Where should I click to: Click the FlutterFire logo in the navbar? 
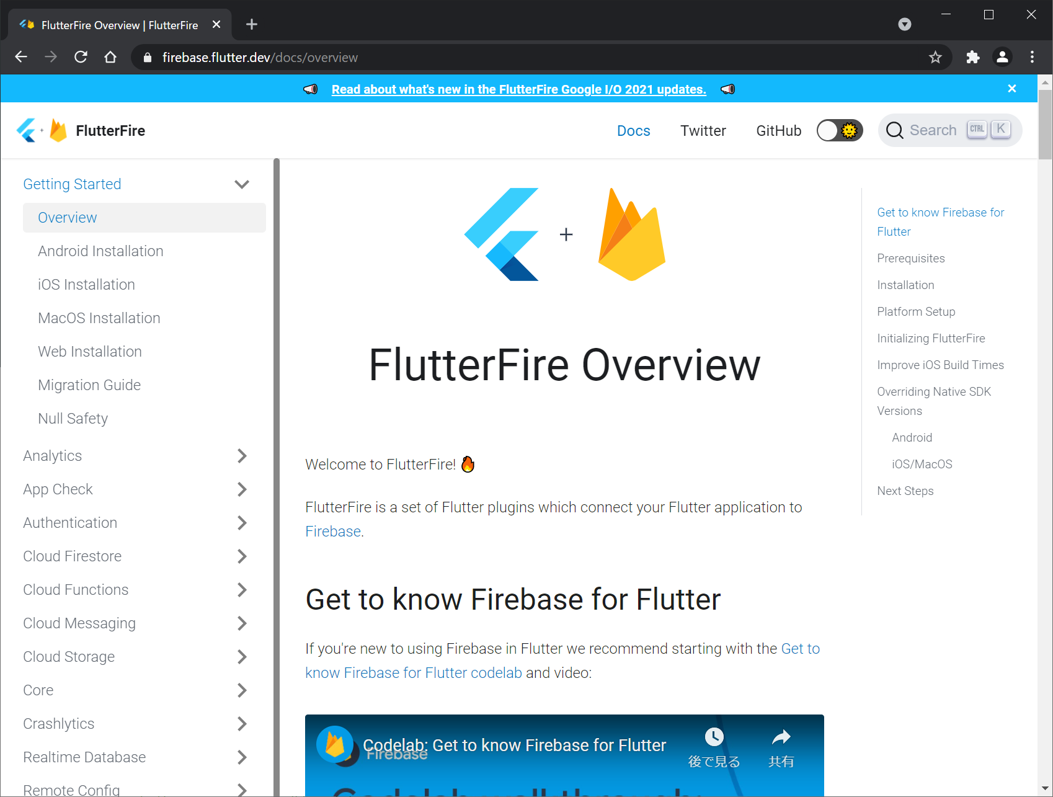tap(81, 130)
